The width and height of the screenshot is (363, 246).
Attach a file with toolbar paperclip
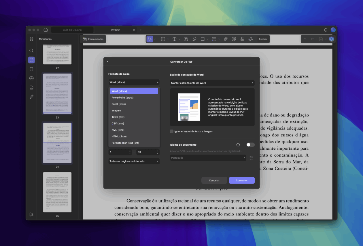226,39
